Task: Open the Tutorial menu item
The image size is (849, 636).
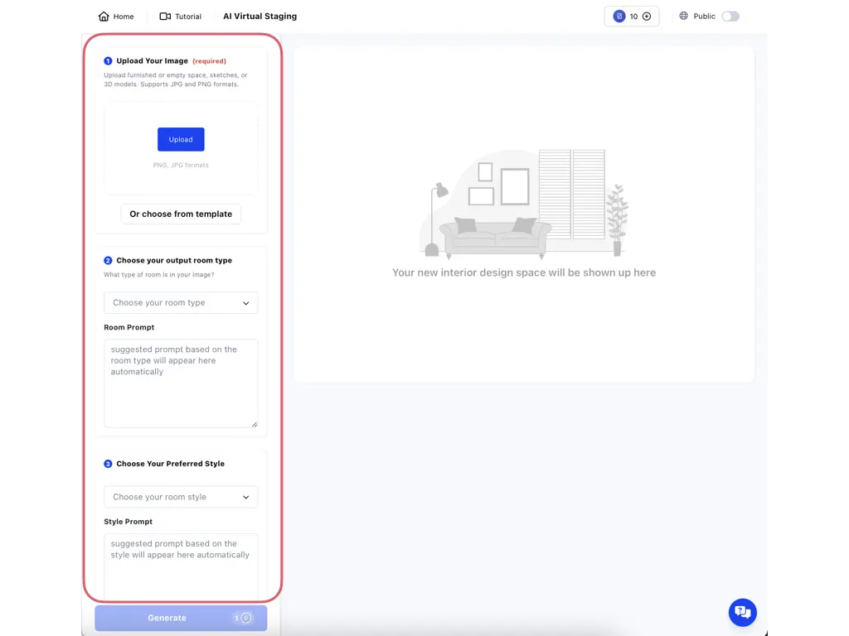Action: coord(188,17)
